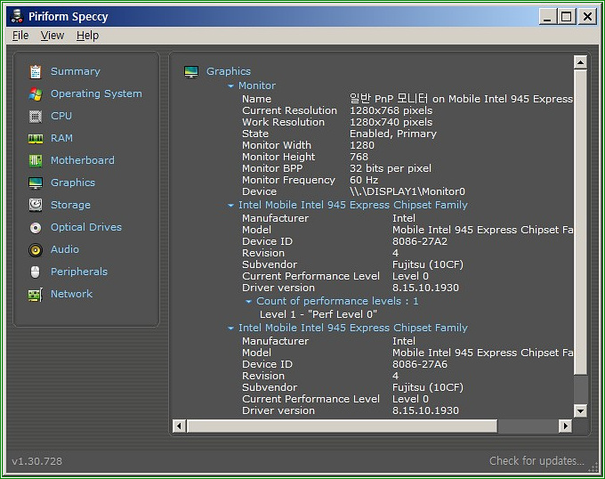The width and height of the screenshot is (605, 479).
Task: Click the horizontal scrollbar thumb
Action: click(343, 426)
